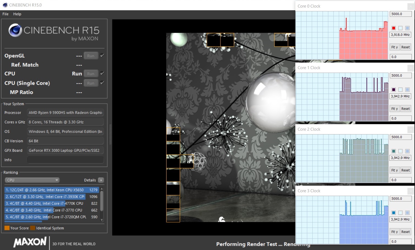The image size is (415, 250).
Task: Click the dark purple swatch in Core 1 Clock
Action: coord(394,90)
